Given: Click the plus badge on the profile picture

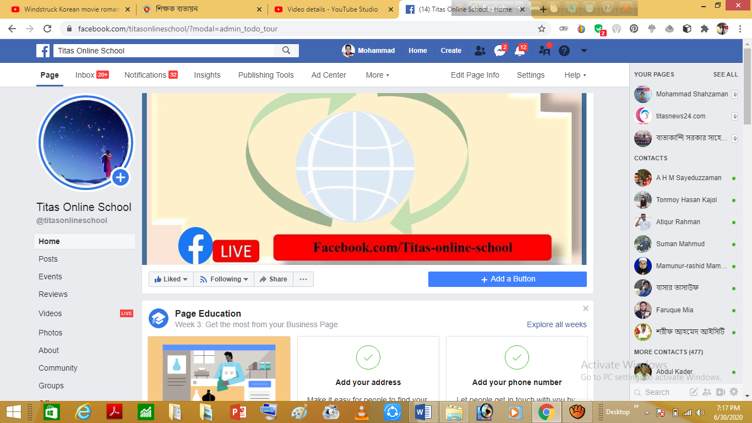Looking at the screenshot, I should 121,177.
